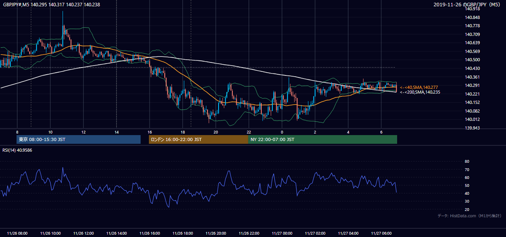Click the 140.361 price axis label
The image size is (506, 237).
472,77
